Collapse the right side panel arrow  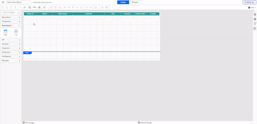(x=254, y=11)
